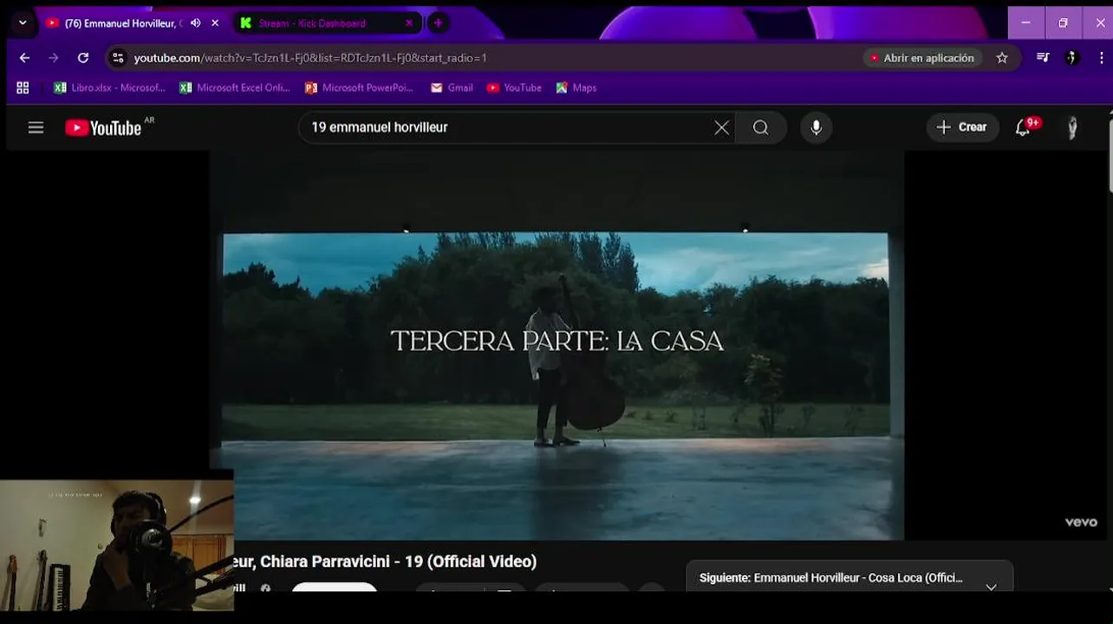
Task: Open the YouTube bookmark
Action: (x=514, y=88)
